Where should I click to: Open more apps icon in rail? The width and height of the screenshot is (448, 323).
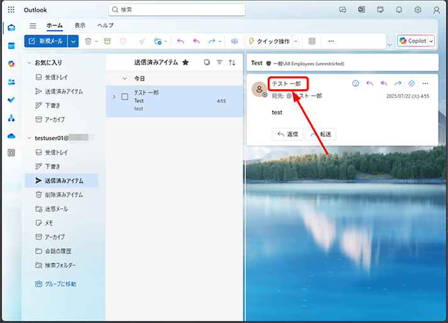(x=11, y=153)
